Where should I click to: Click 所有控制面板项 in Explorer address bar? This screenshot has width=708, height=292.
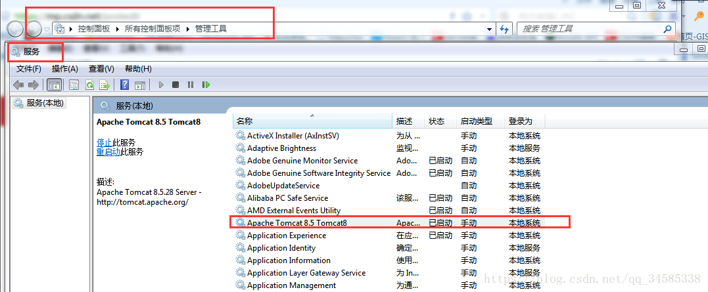(x=152, y=29)
